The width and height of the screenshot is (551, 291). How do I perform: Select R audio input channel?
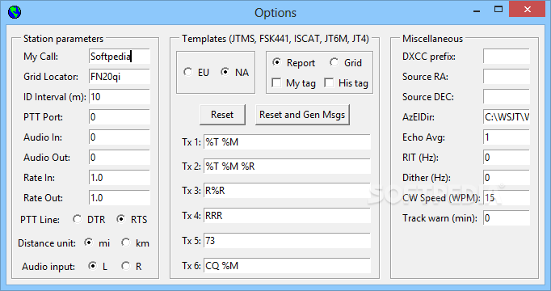click(126, 266)
